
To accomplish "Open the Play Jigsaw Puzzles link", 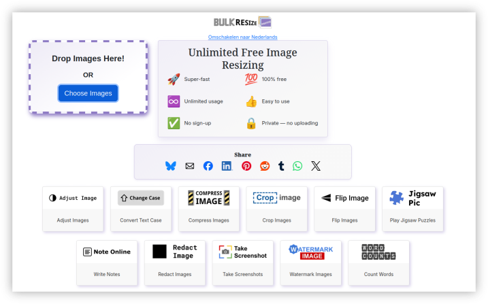I will (x=412, y=220).
